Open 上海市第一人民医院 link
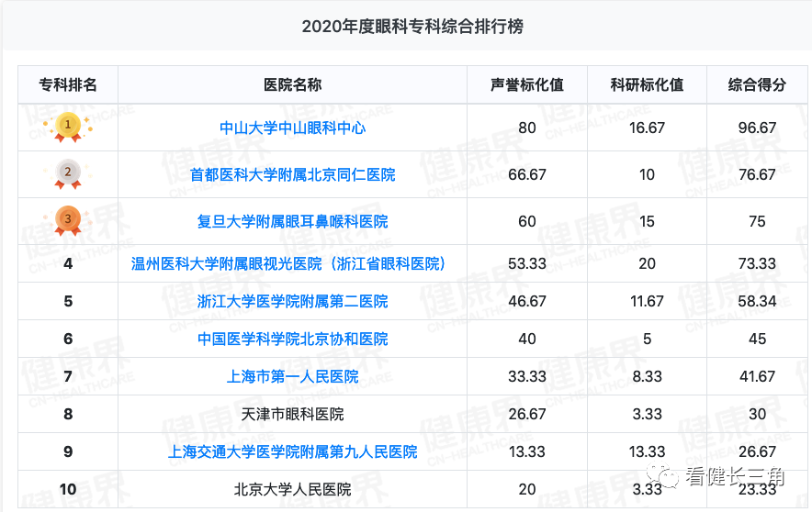The height and width of the screenshot is (512, 812). [x=293, y=376]
